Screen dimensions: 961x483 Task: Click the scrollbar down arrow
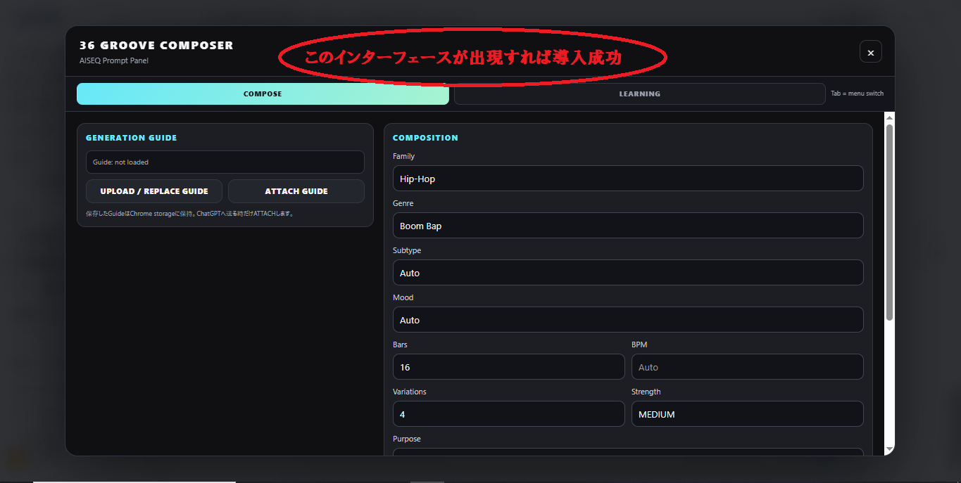tap(889, 449)
